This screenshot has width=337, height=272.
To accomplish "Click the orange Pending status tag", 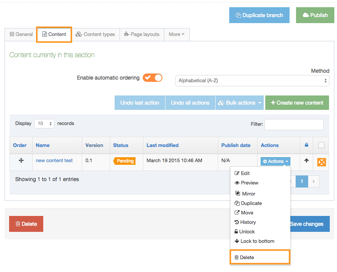I will pos(124,161).
